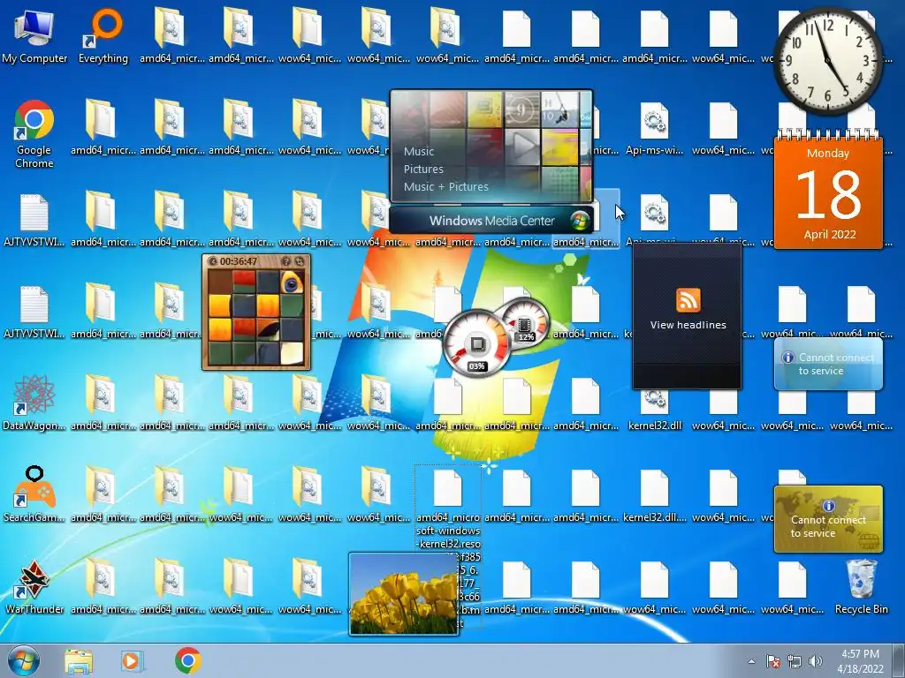
Task: Open Windows Explorer from the taskbar
Action: tap(79, 660)
